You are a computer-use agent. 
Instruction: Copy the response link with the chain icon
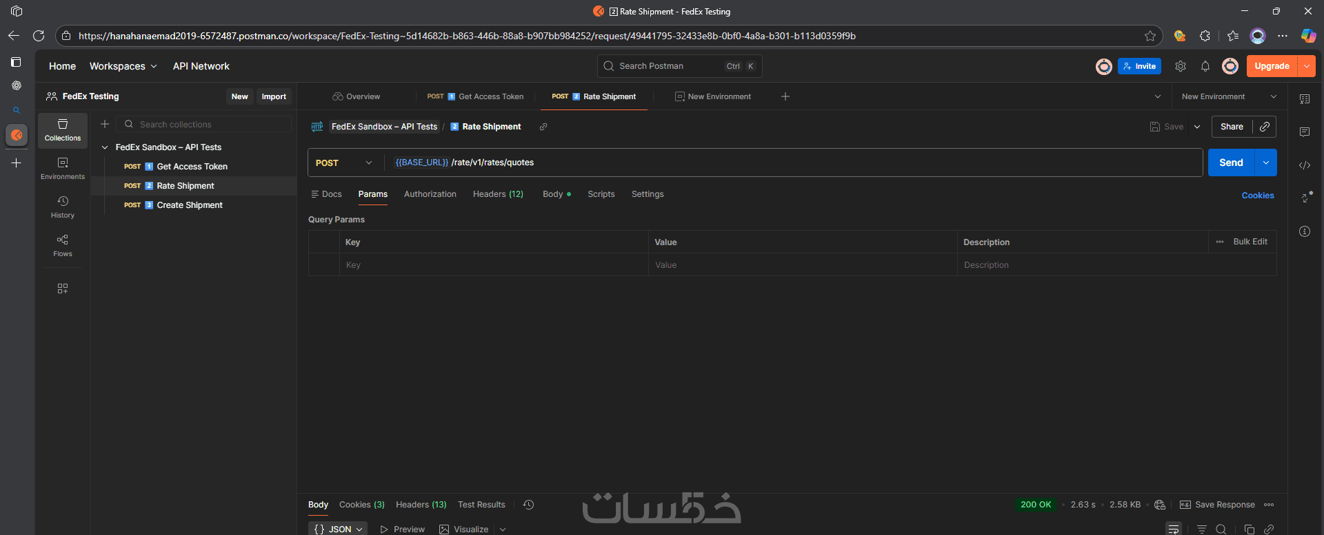(1269, 529)
